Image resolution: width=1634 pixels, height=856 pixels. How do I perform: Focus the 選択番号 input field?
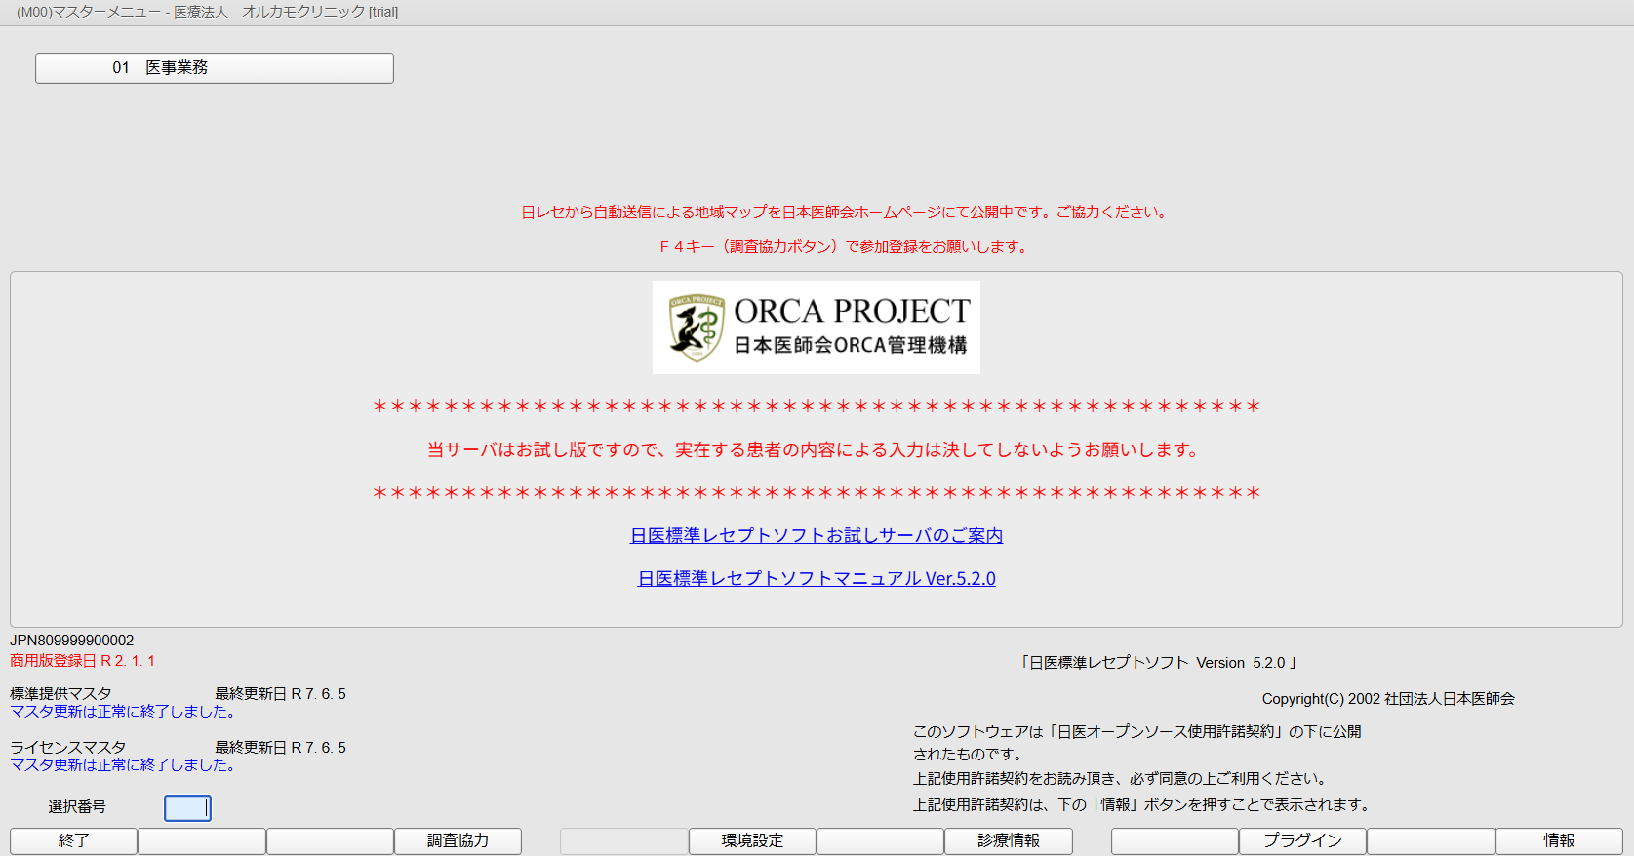(187, 808)
